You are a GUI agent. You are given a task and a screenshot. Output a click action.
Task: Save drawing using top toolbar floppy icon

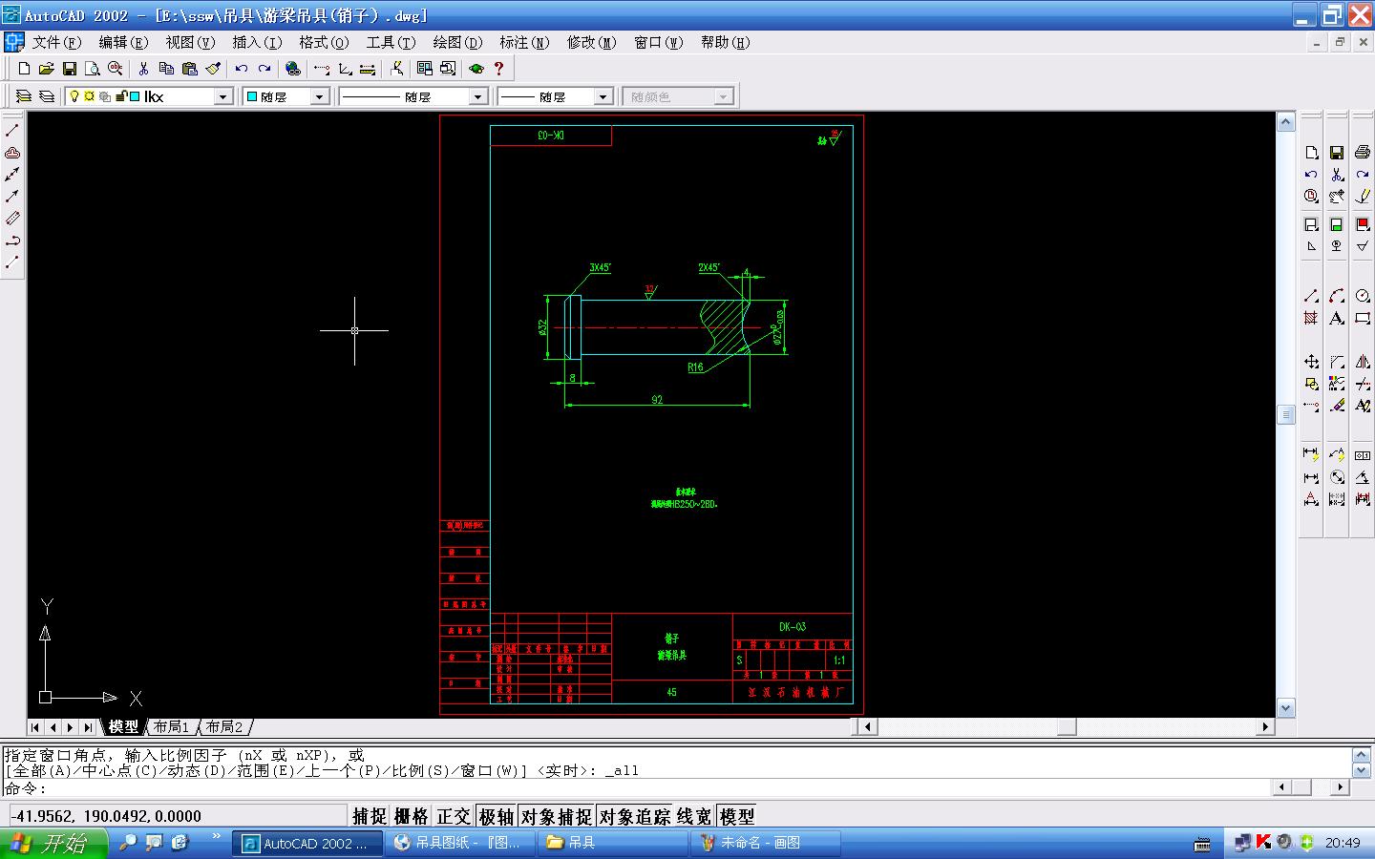click(69, 69)
